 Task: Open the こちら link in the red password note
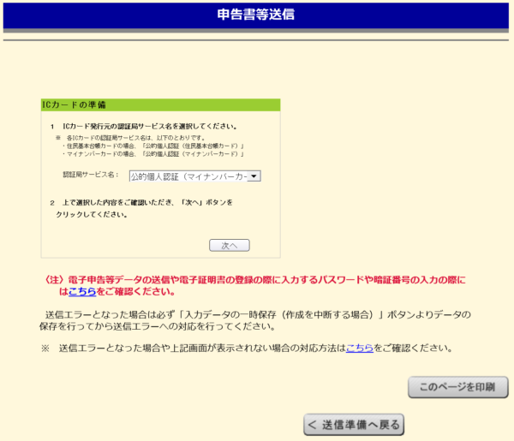82,291
